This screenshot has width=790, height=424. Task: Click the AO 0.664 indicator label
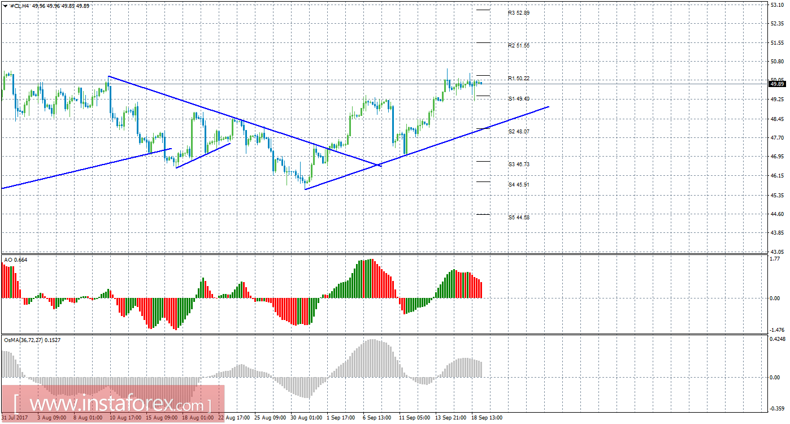(15, 259)
